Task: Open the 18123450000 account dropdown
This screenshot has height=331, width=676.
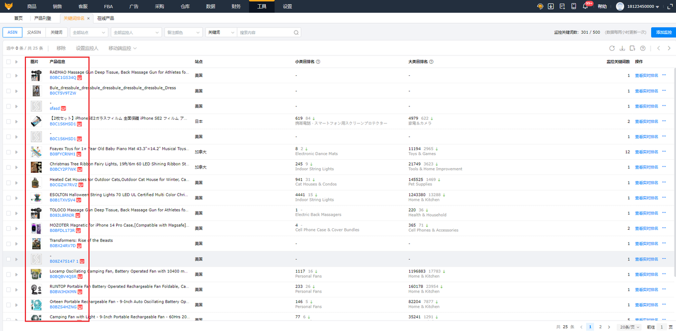Action: point(642,6)
